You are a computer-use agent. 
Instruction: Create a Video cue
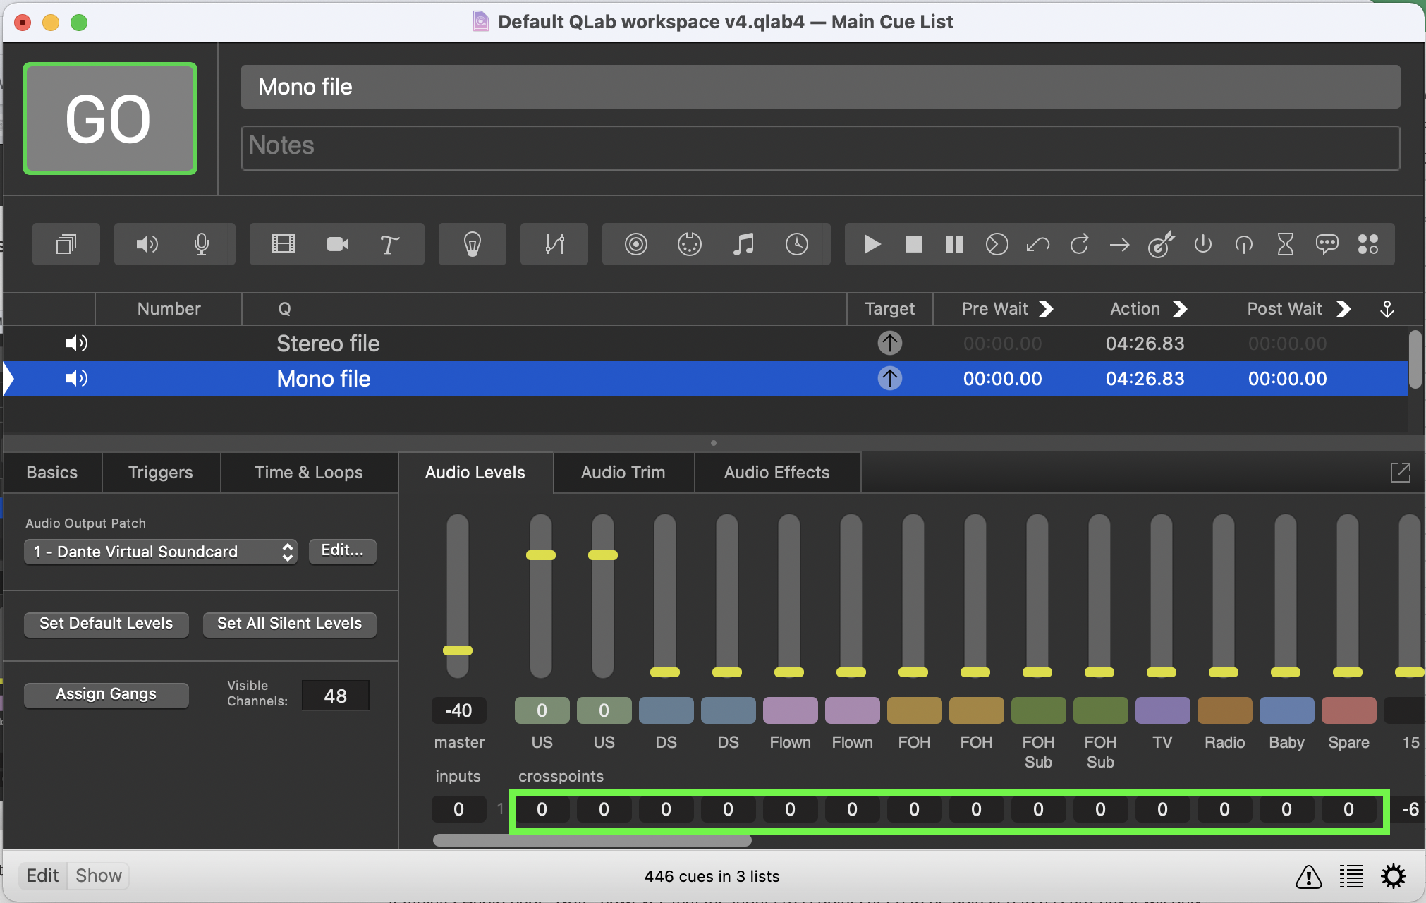pyautogui.click(x=282, y=244)
